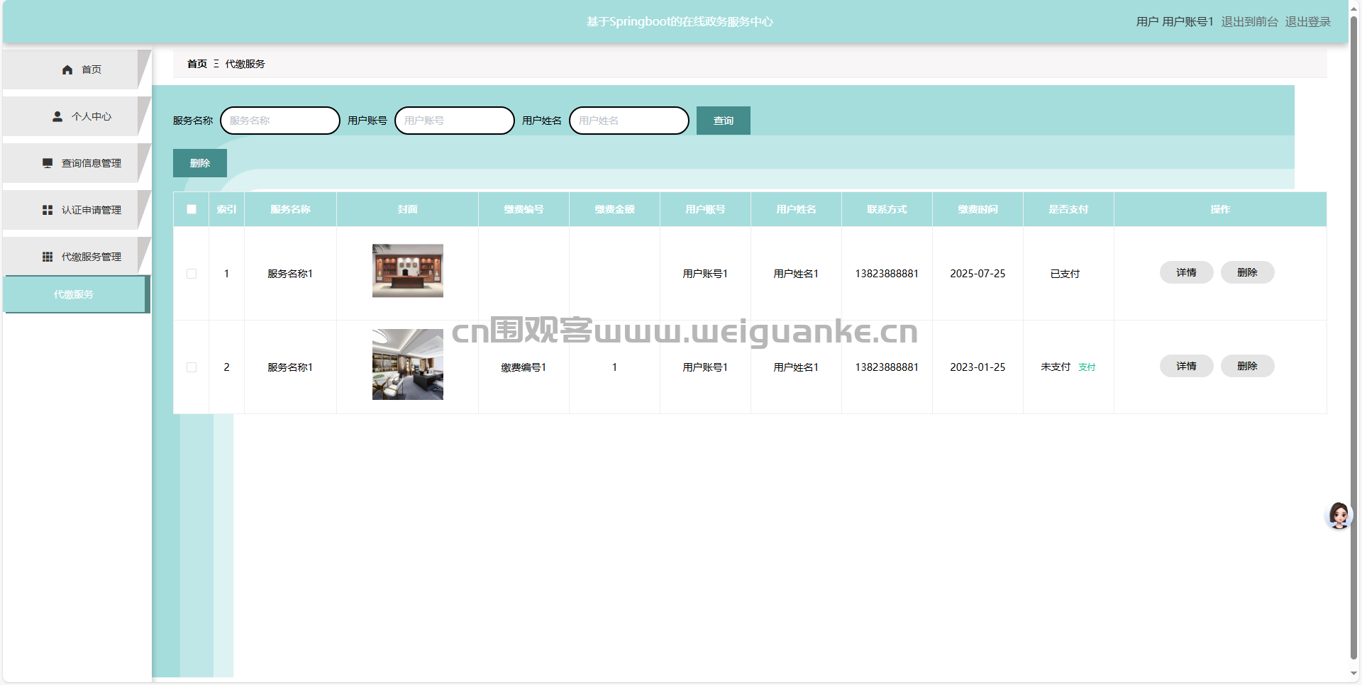Click 首页 in the breadcrumb
The height and width of the screenshot is (685, 1362).
pyautogui.click(x=196, y=64)
